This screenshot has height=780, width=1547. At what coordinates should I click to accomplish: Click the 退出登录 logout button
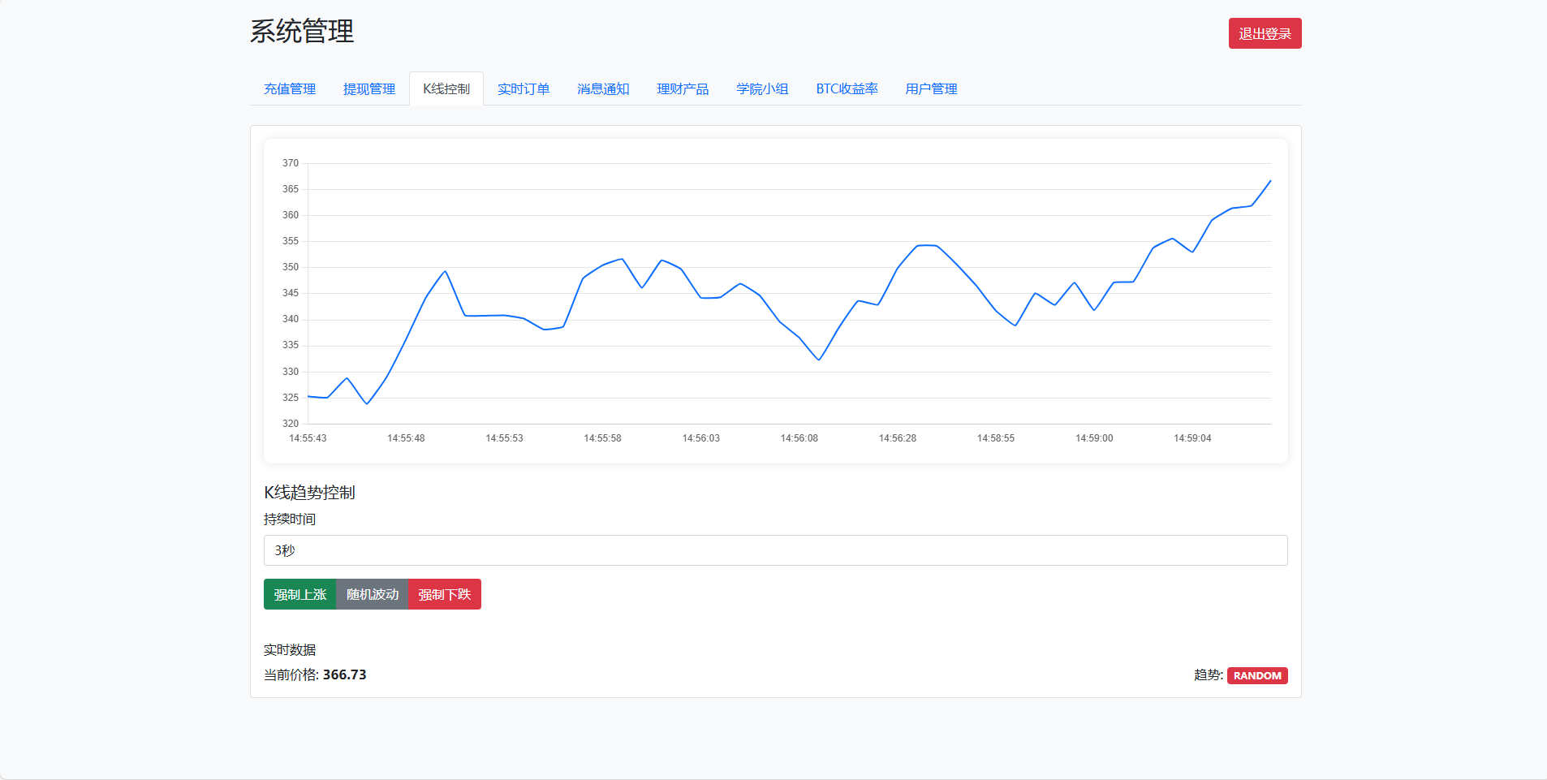coord(1265,34)
